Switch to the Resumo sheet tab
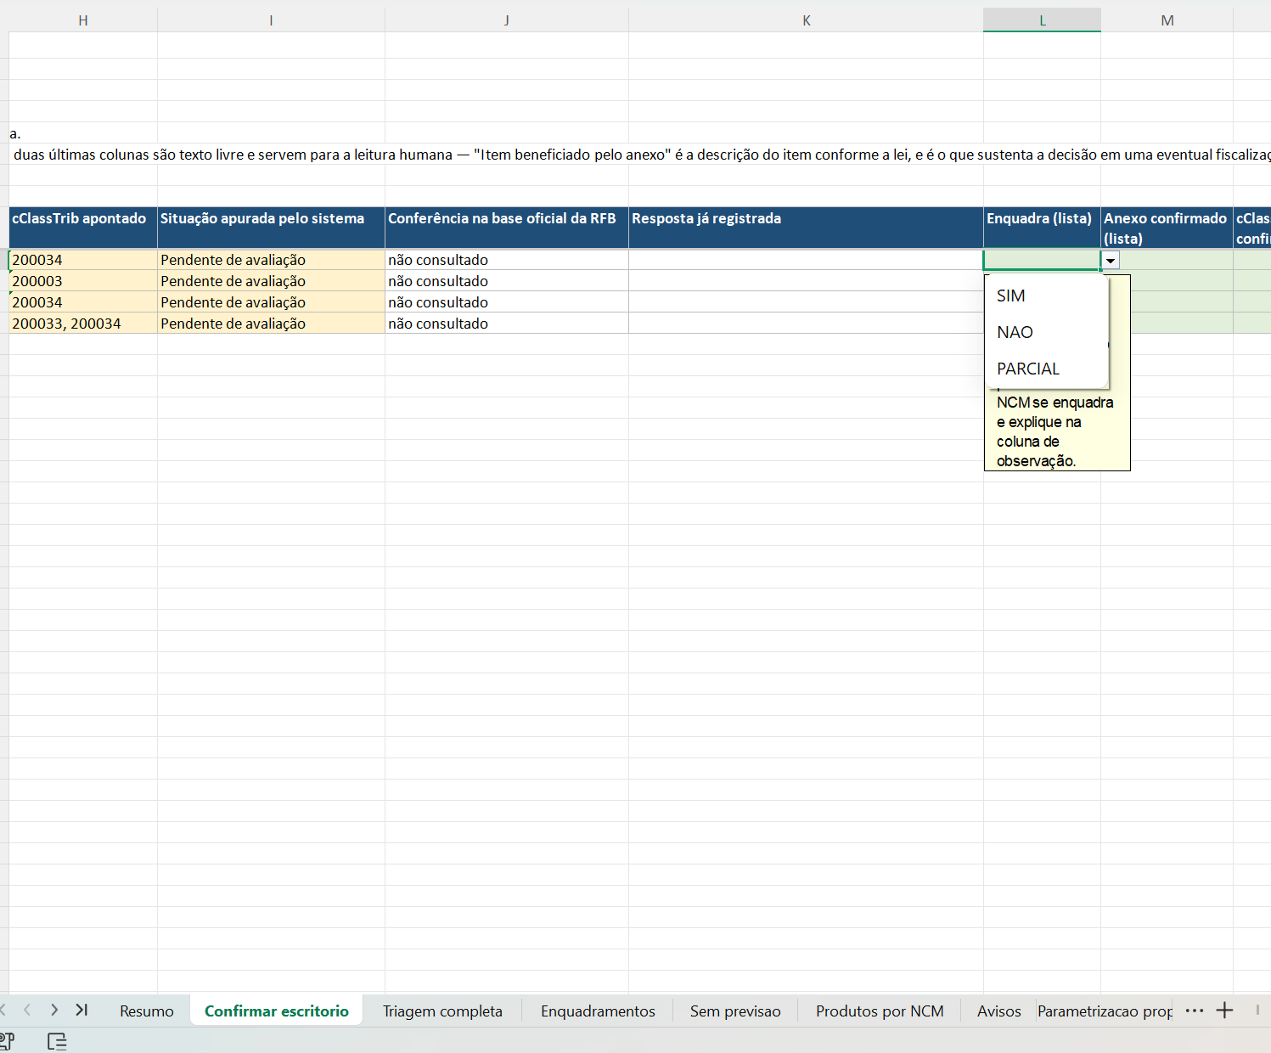 (x=147, y=1011)
